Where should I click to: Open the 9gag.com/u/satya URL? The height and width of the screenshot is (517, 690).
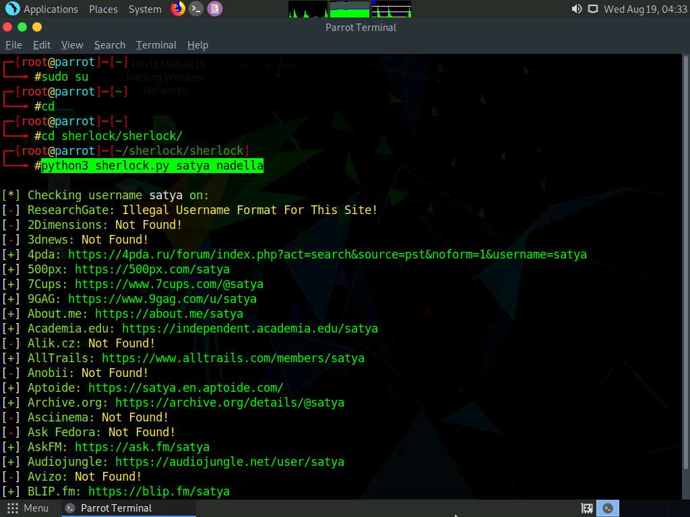(x=162, y=299)
